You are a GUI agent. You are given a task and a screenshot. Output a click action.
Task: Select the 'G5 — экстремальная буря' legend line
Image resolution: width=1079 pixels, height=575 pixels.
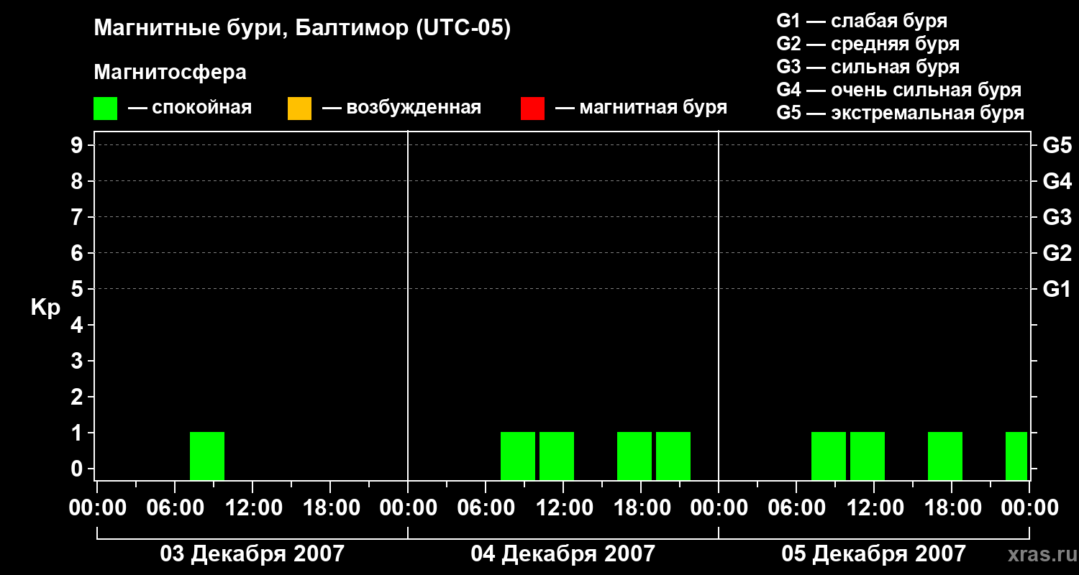pyautogui.click(x=901, y=113)
